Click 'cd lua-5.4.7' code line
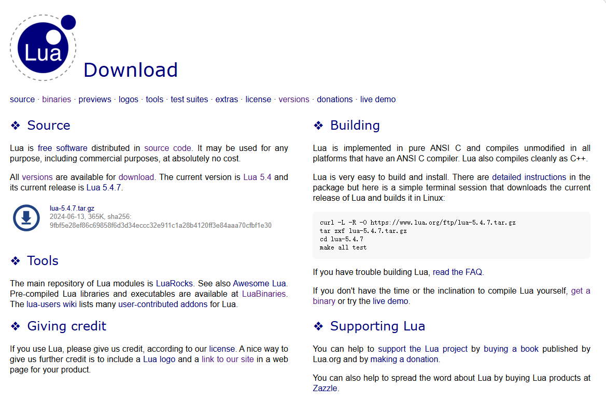Image resolution: width=606 pixels, height=401 pixels. pyautogui.click(x=341, y=239)
